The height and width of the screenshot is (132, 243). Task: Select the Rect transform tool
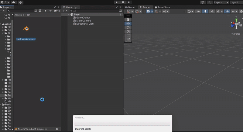128,36
